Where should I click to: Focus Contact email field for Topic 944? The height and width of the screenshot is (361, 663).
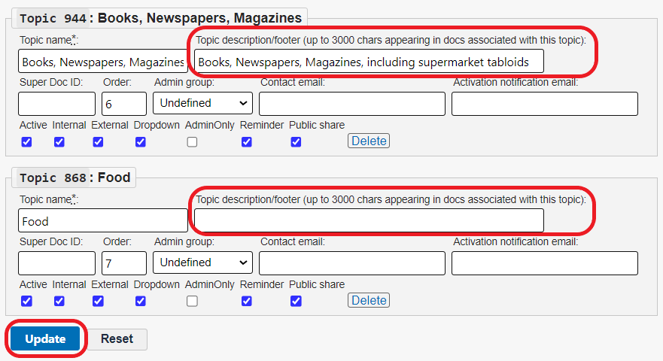pos(352,104)
